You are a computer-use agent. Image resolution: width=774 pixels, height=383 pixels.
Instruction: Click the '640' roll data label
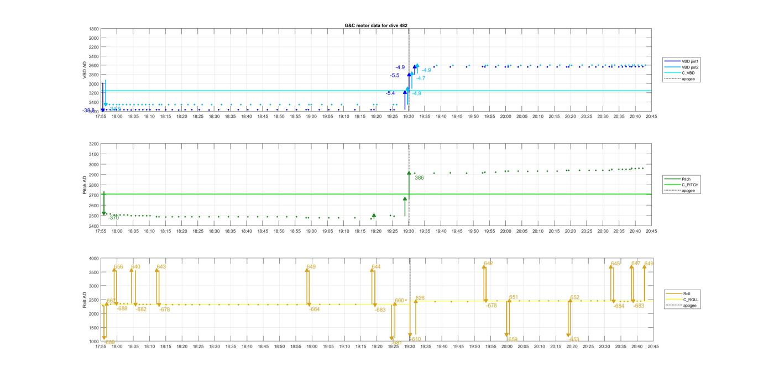click(135, 267)
